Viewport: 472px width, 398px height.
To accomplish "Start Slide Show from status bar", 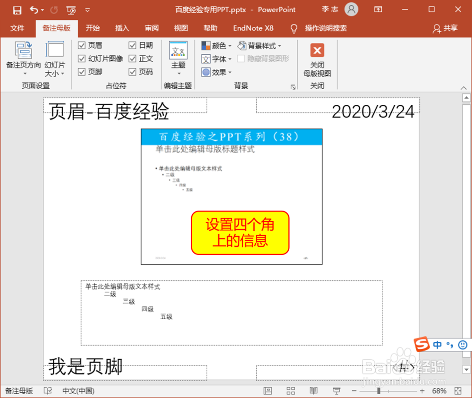I will coord(337,391).
